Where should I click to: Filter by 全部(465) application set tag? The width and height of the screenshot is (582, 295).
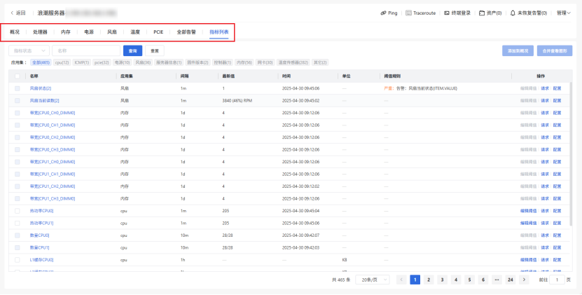[x=41, y=62]
